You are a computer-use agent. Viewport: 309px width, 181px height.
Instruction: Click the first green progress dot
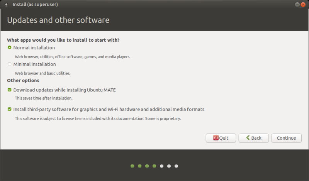click(132, 166)
